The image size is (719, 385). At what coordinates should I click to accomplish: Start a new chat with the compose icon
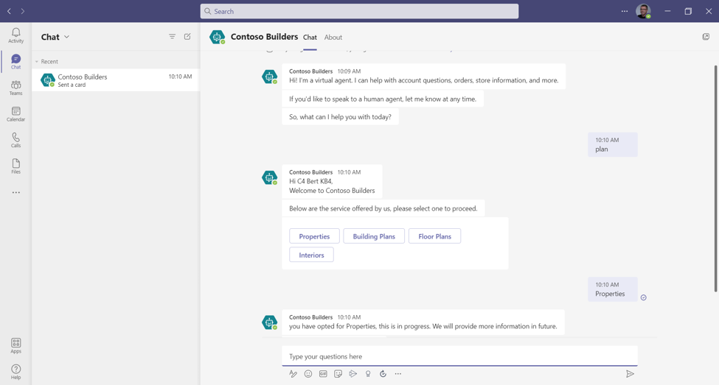187,37
